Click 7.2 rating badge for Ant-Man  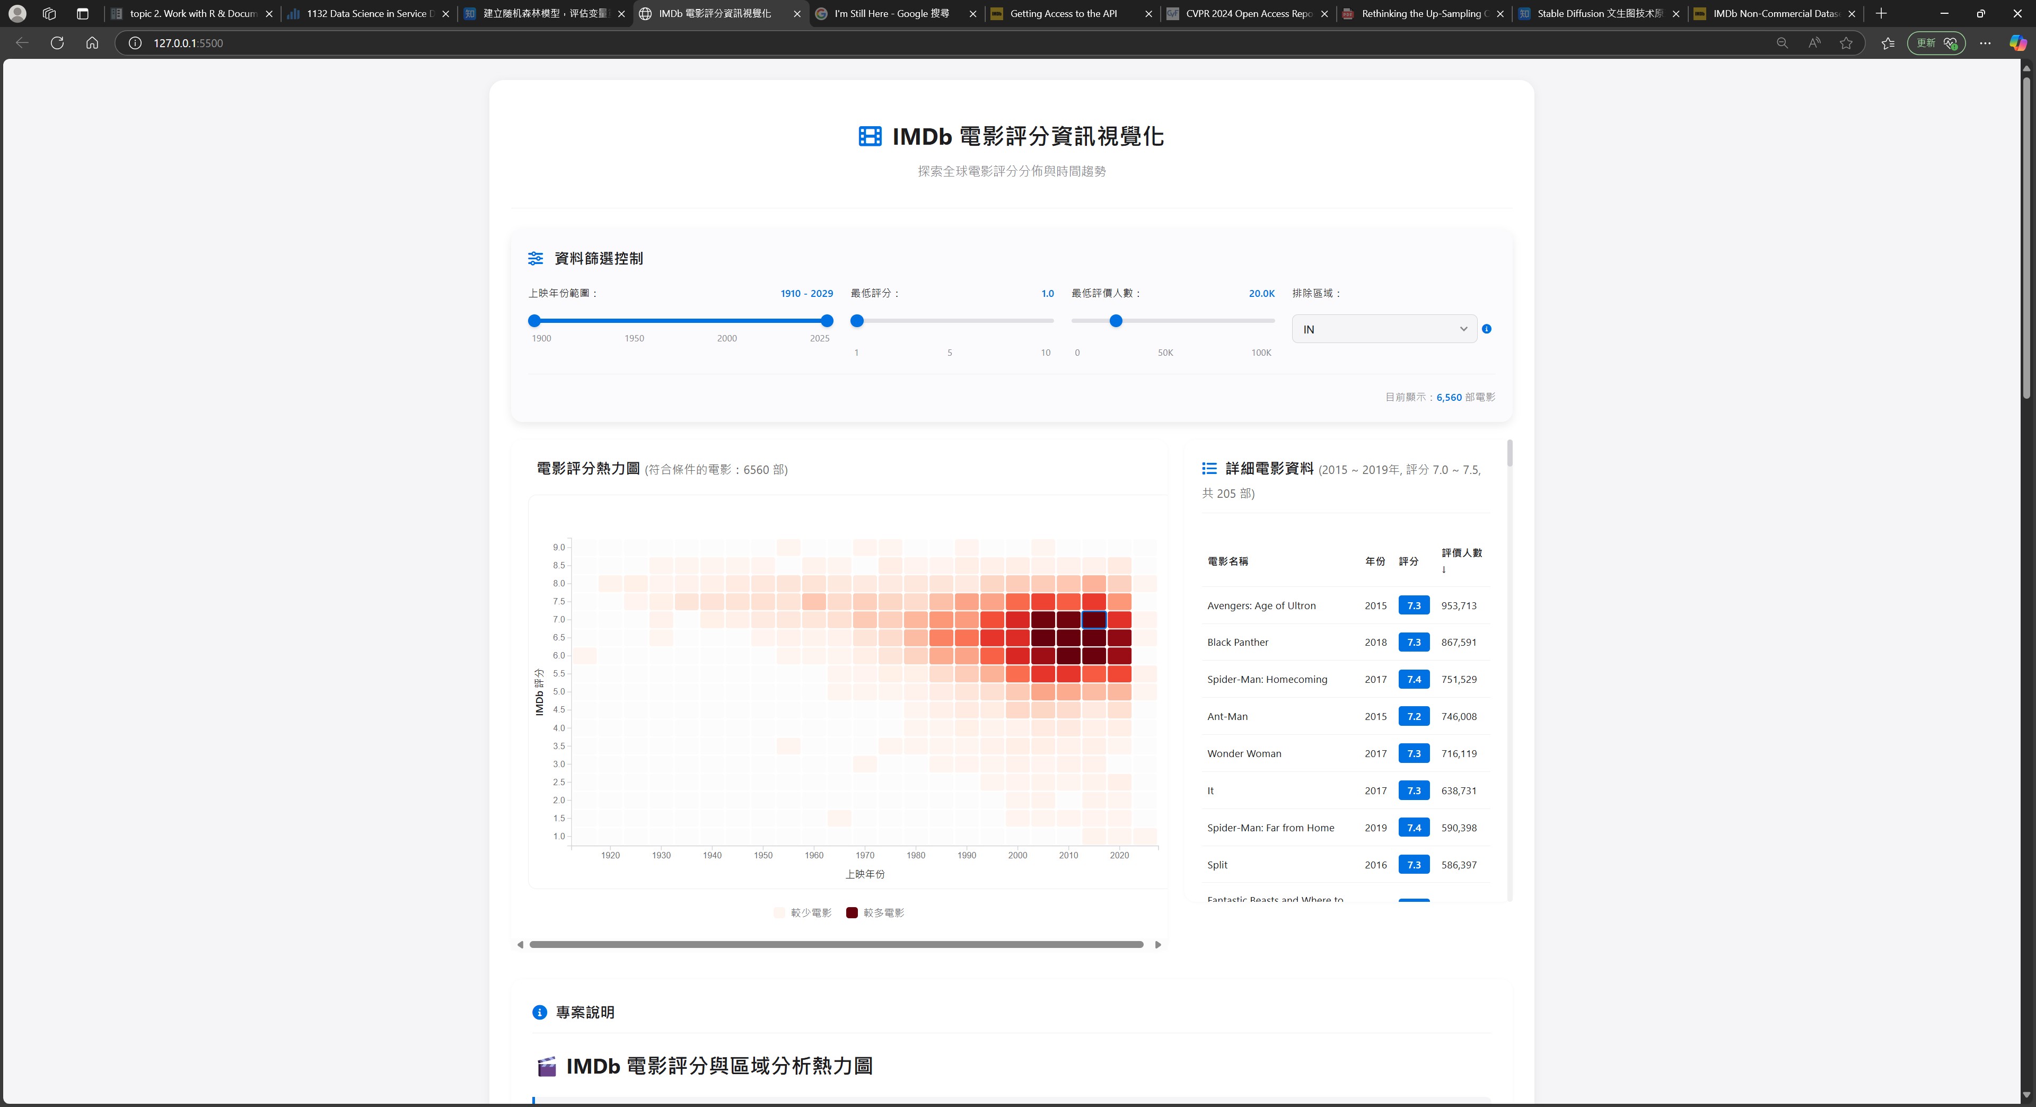(1413, 716)
